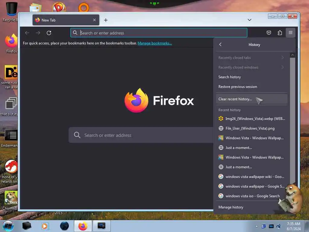Close the New Tab tab
This screenshot has width=309, height=232.
(94, 20)
